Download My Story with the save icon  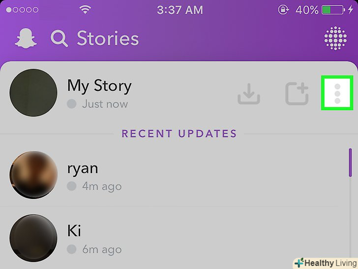[249, 94]
